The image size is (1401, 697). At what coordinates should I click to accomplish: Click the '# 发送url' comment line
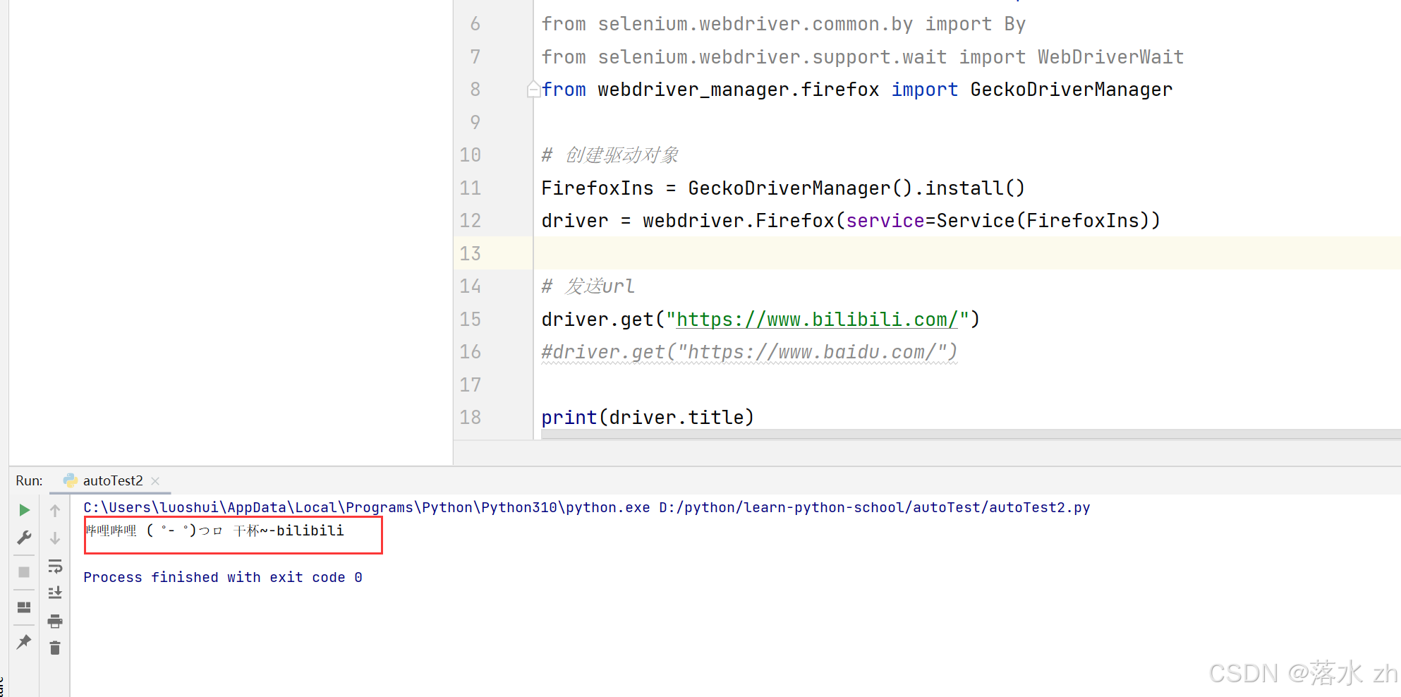pos(588,286)
